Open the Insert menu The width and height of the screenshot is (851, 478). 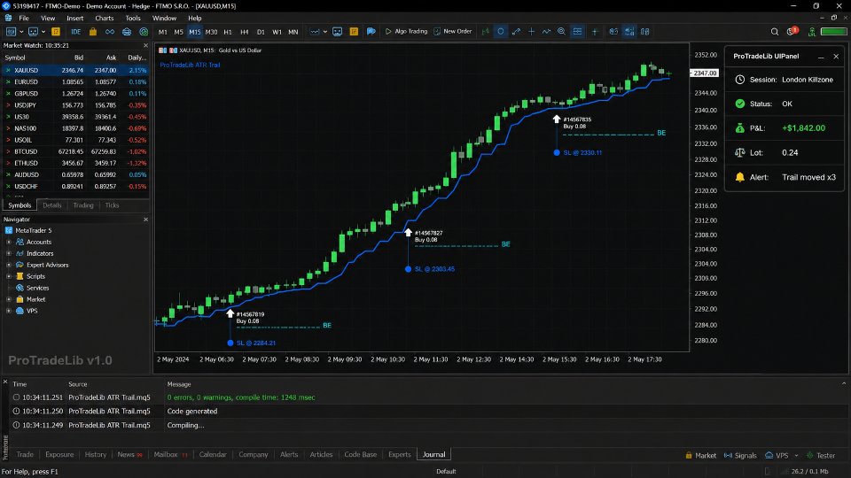[74, 18]
